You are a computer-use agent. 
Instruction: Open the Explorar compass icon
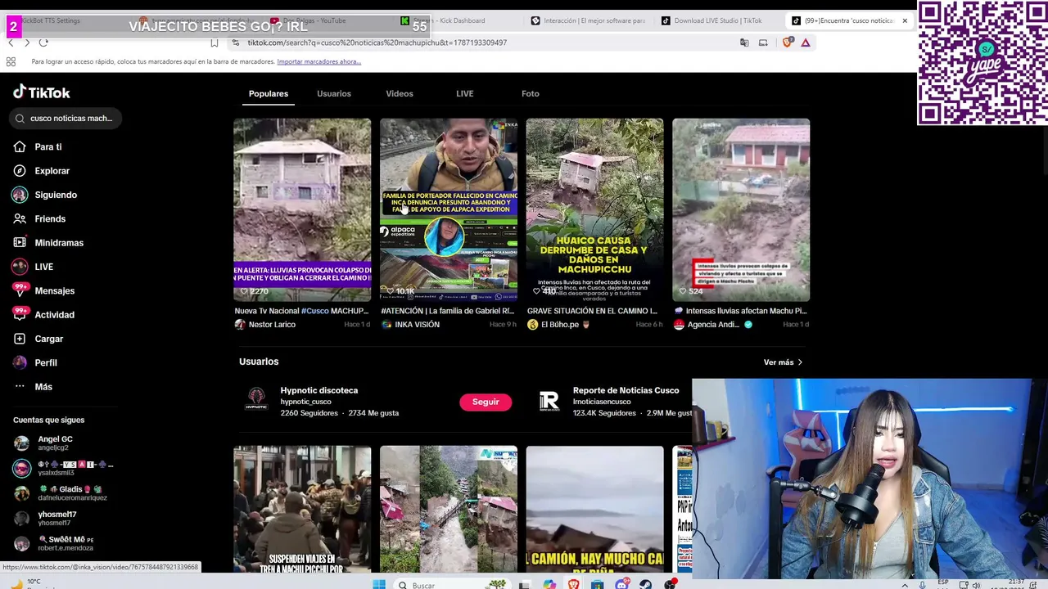(x=20, y=171)
